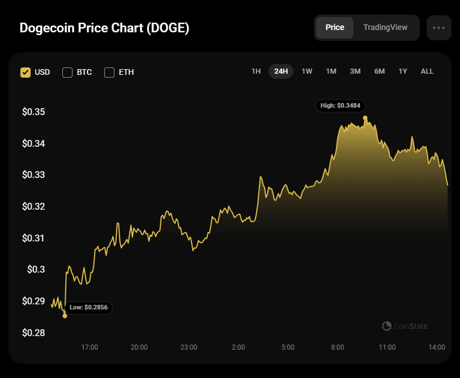Uncheck the USD currency checkbox
Image resolution: width=460 pixels, height=378 pixels.
pos(25,72)
